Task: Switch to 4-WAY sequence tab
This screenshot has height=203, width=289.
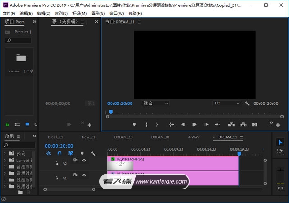Action: [x=194, y=137]
